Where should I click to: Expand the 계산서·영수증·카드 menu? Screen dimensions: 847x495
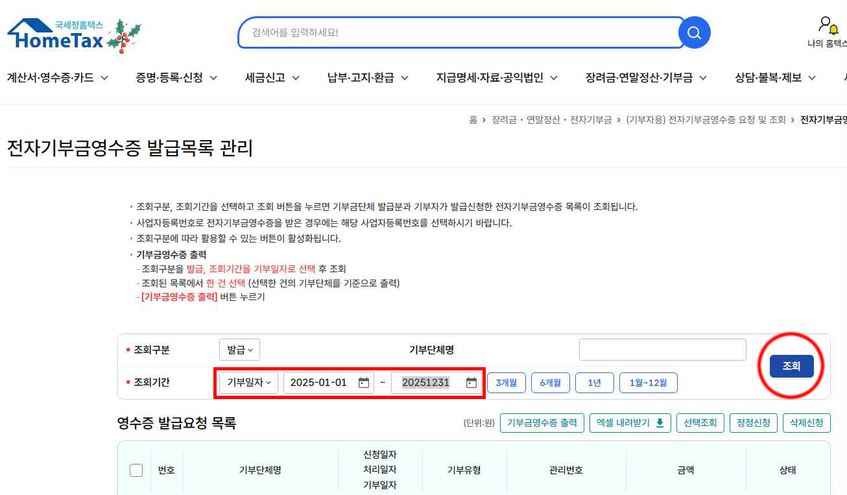57,78
